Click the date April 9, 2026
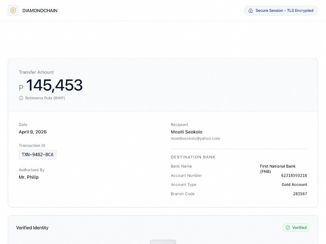Screen dimensions: 326x244 33,132
